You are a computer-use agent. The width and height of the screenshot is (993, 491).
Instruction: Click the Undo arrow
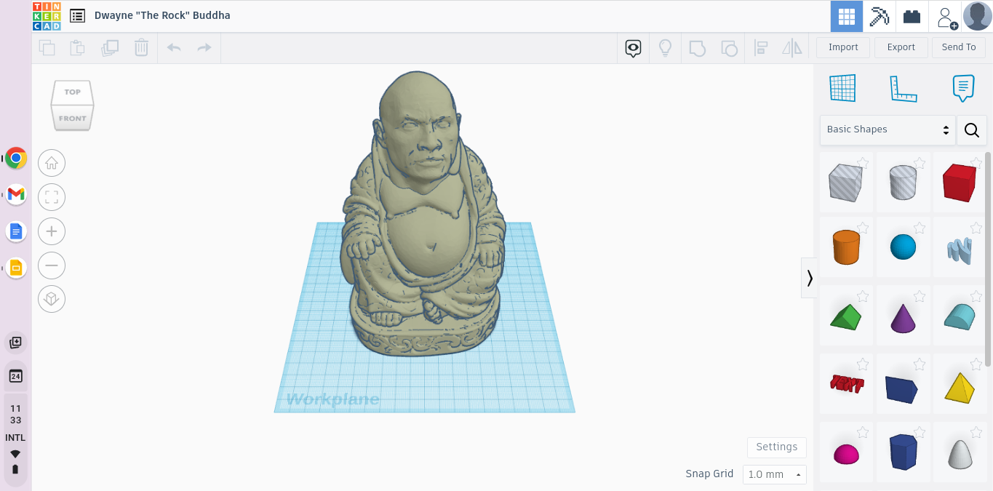tap(173, 48)
